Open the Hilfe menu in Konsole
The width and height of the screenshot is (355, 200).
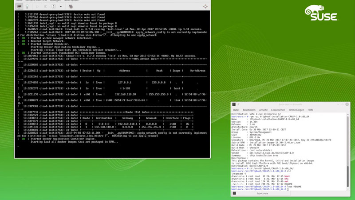point(310,110)
